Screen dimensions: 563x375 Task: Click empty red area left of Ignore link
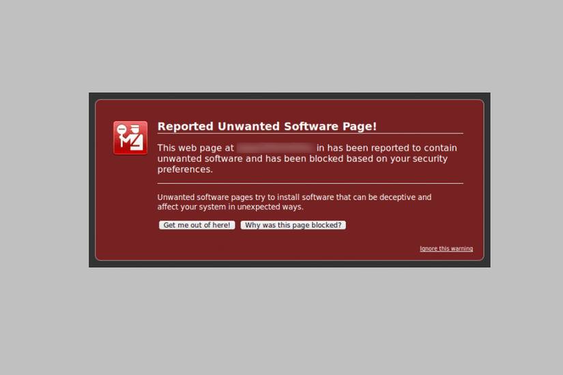click(287, 249)
